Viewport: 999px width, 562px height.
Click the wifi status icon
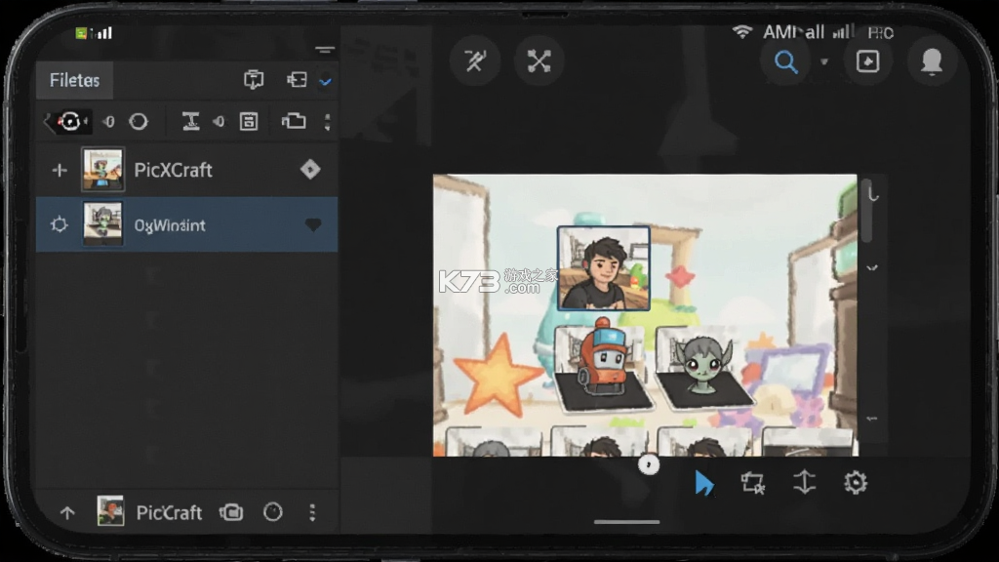click(741, 32)
